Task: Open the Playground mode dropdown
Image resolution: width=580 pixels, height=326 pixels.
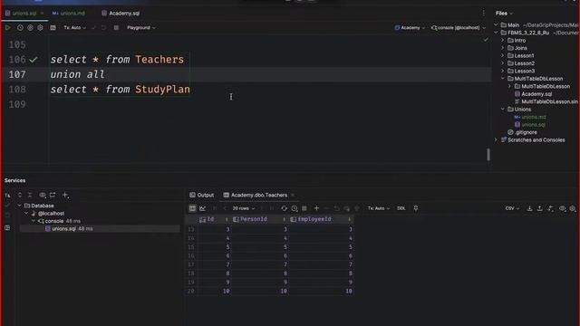Action: tap(141, 28)
